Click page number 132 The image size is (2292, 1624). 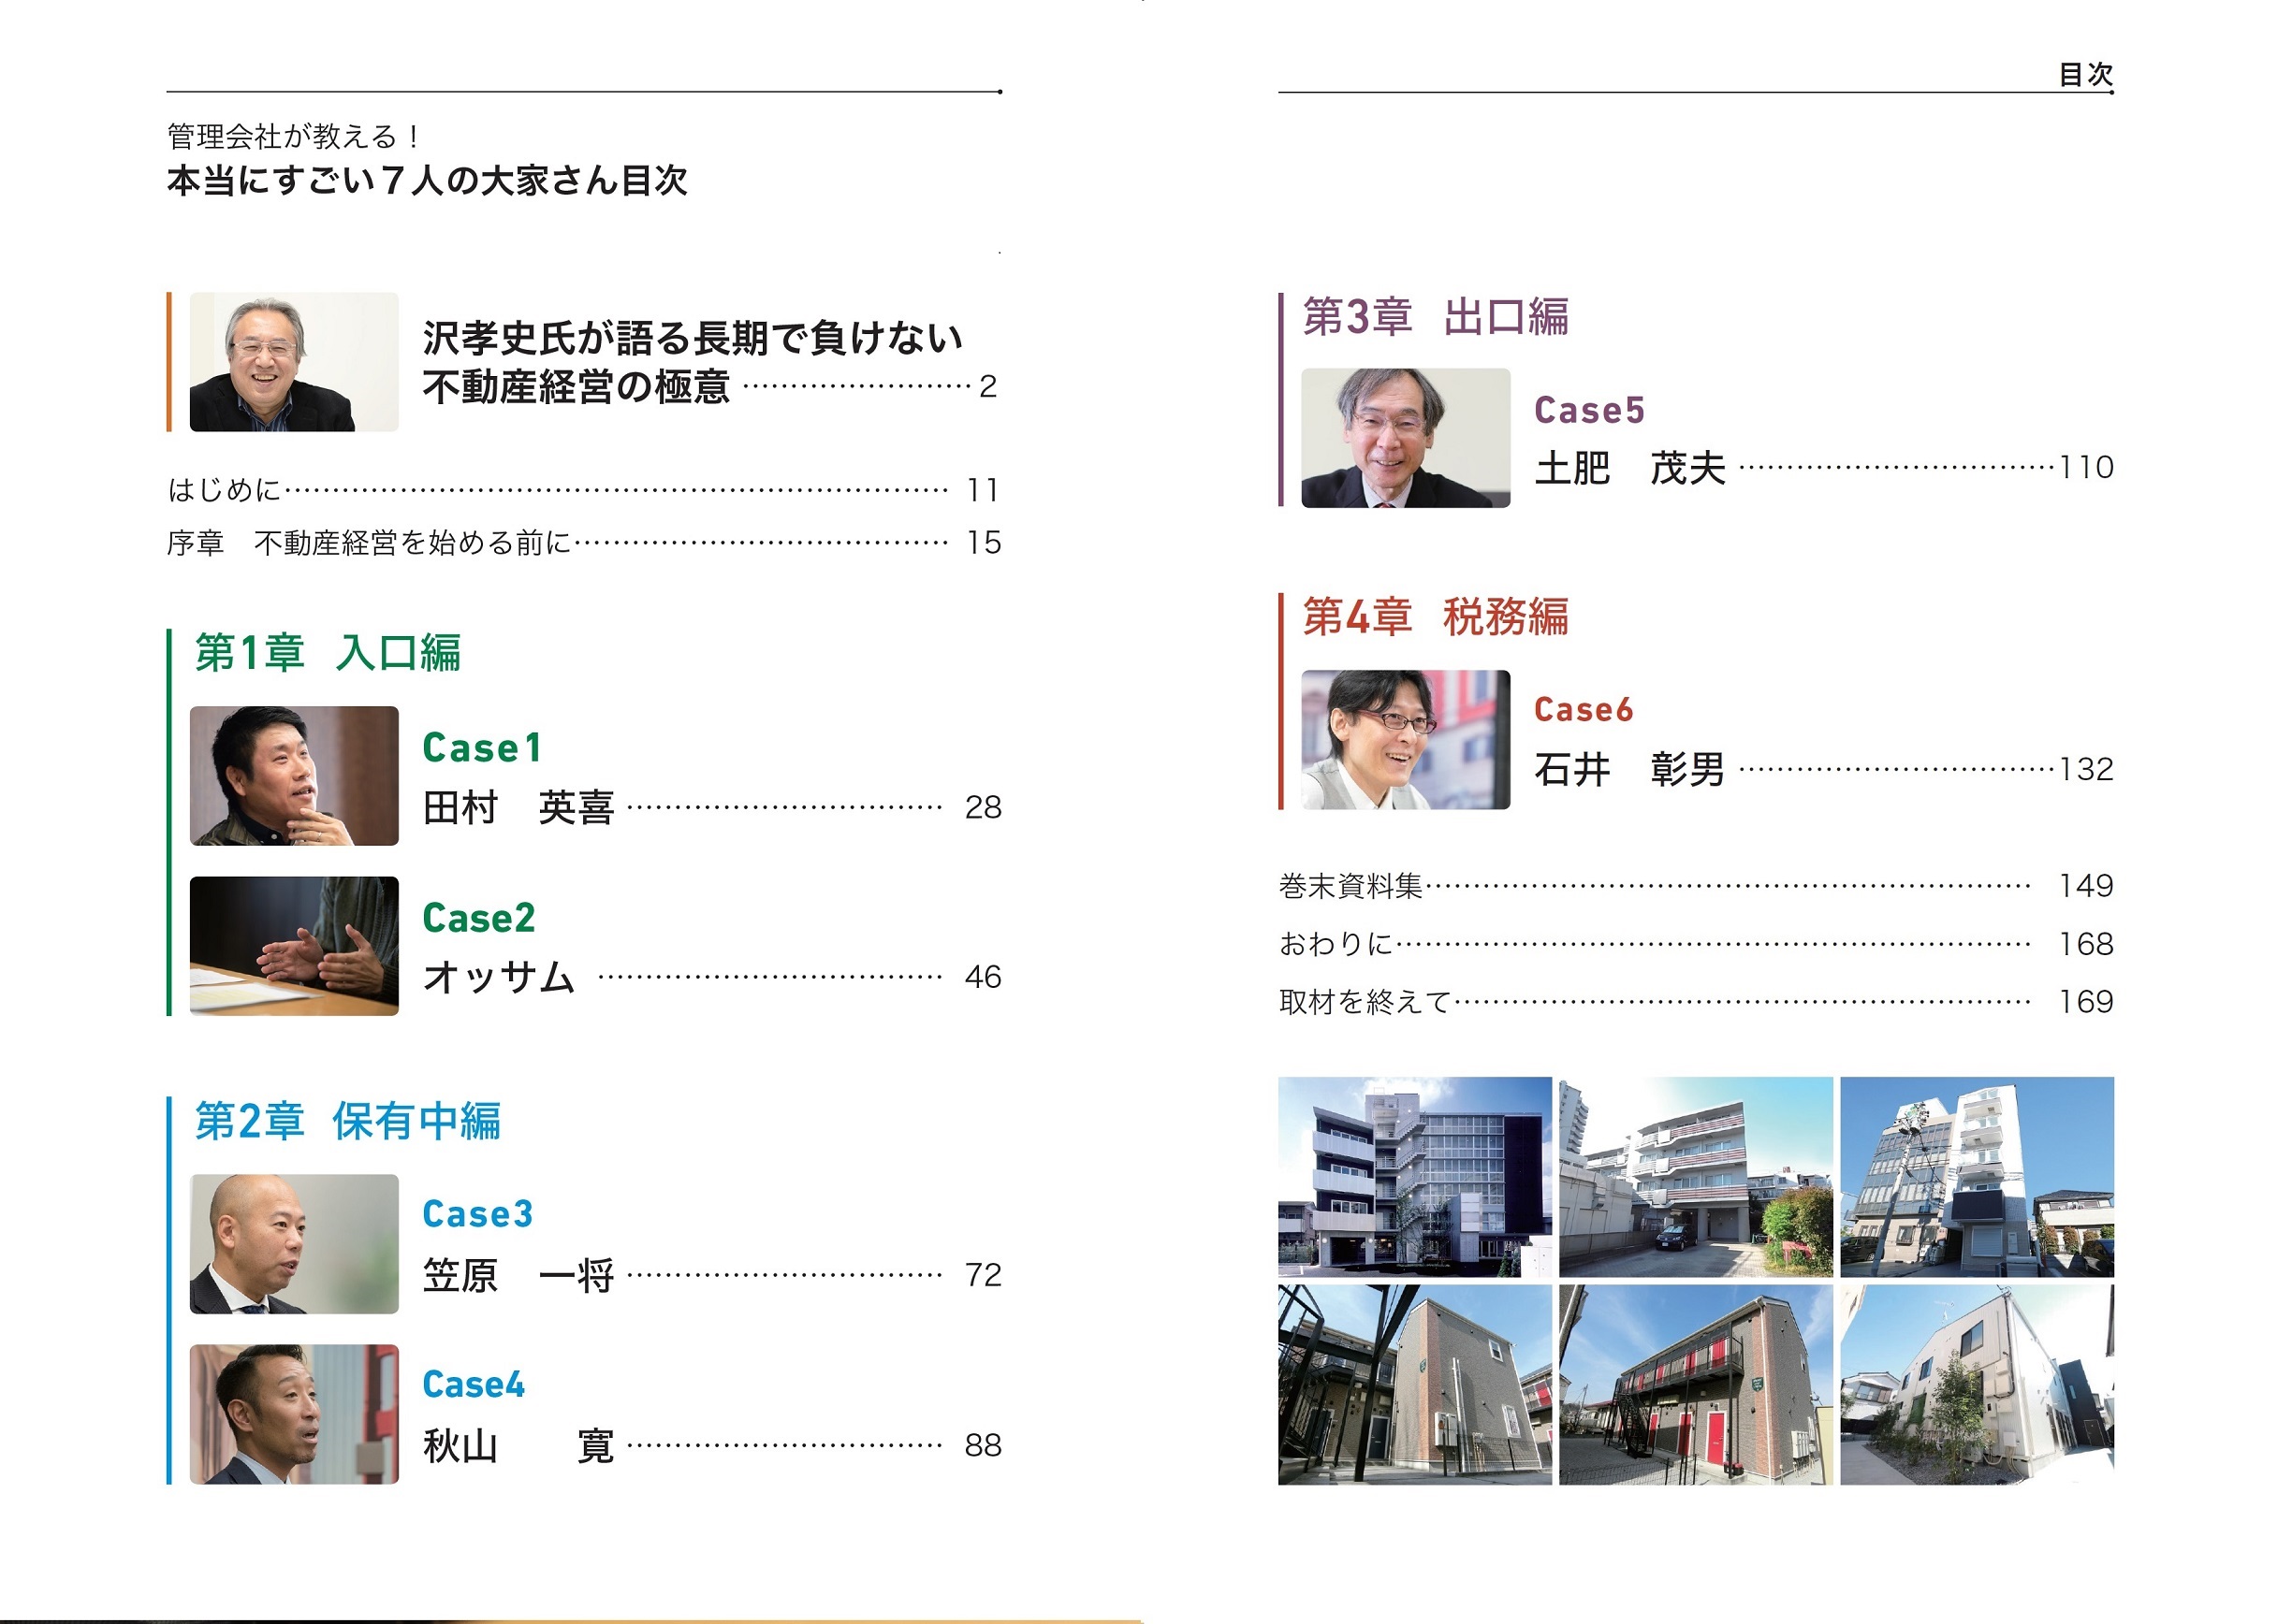[x=2086, y=769]
